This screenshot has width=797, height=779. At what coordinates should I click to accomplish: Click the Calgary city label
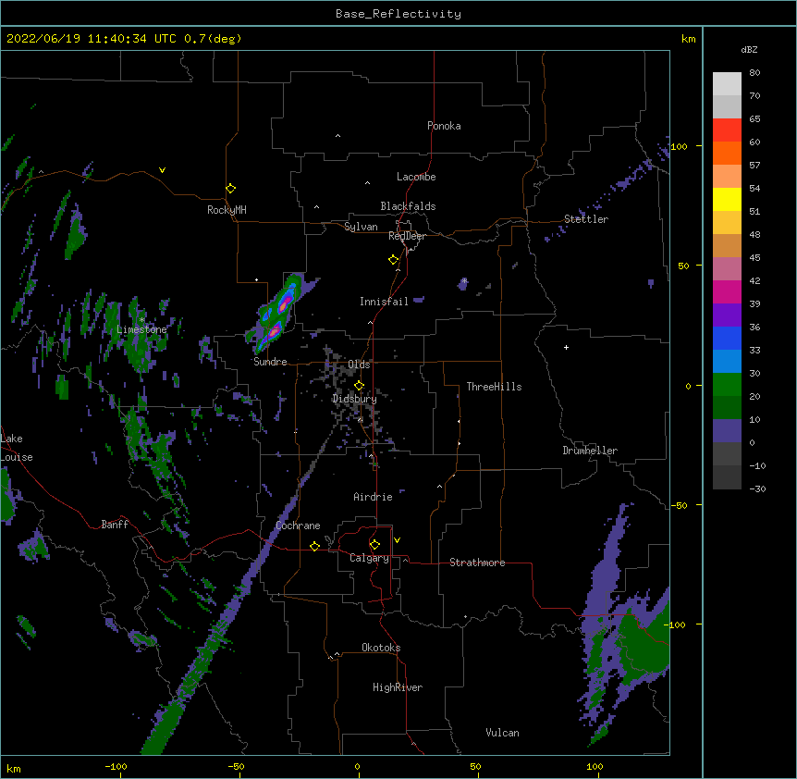(369, 558)
